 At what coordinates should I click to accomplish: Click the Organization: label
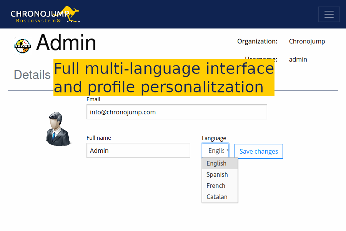257,41
